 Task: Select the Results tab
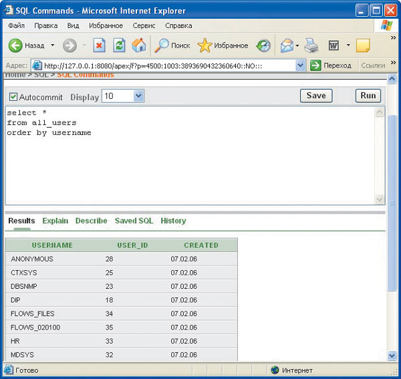(x=21, y=221)
